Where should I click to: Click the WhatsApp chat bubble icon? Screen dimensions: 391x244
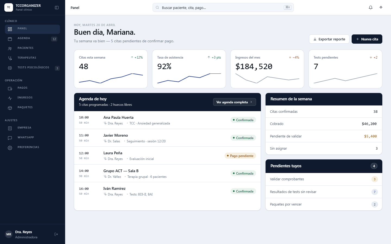point(10,138)
